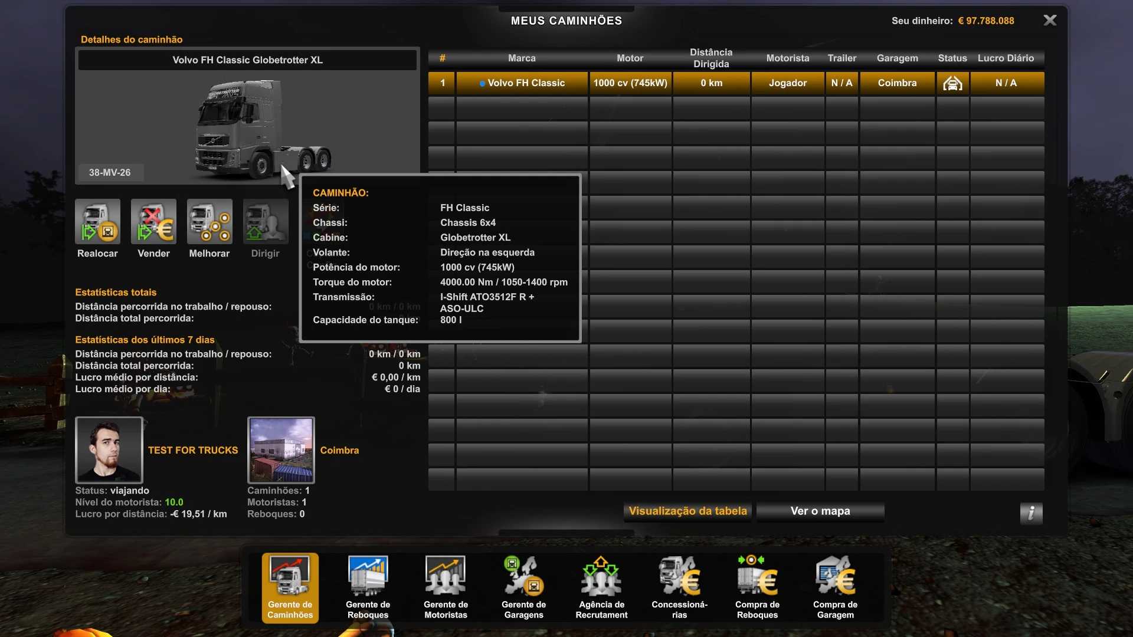Sort table by Marca column
This screenshot has width=1133, height=637.
point(522,58)
